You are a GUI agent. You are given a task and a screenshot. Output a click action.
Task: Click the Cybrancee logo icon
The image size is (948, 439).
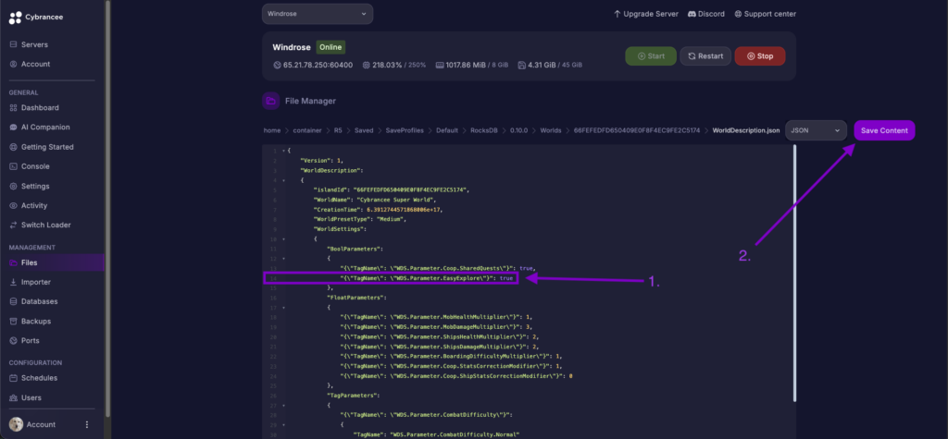click(17, 18)
